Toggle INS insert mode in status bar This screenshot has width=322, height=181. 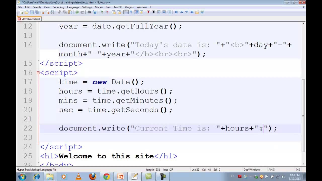[298, 170]
